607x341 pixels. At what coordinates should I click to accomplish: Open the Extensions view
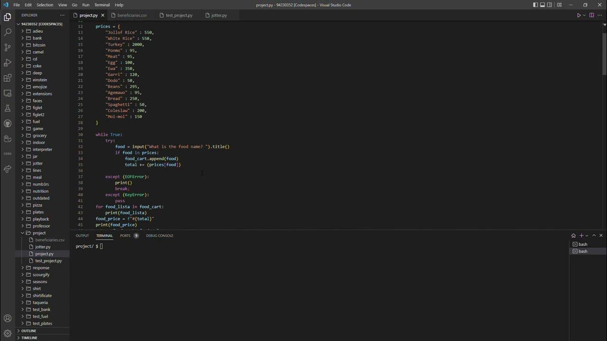(x=8, y=78)
